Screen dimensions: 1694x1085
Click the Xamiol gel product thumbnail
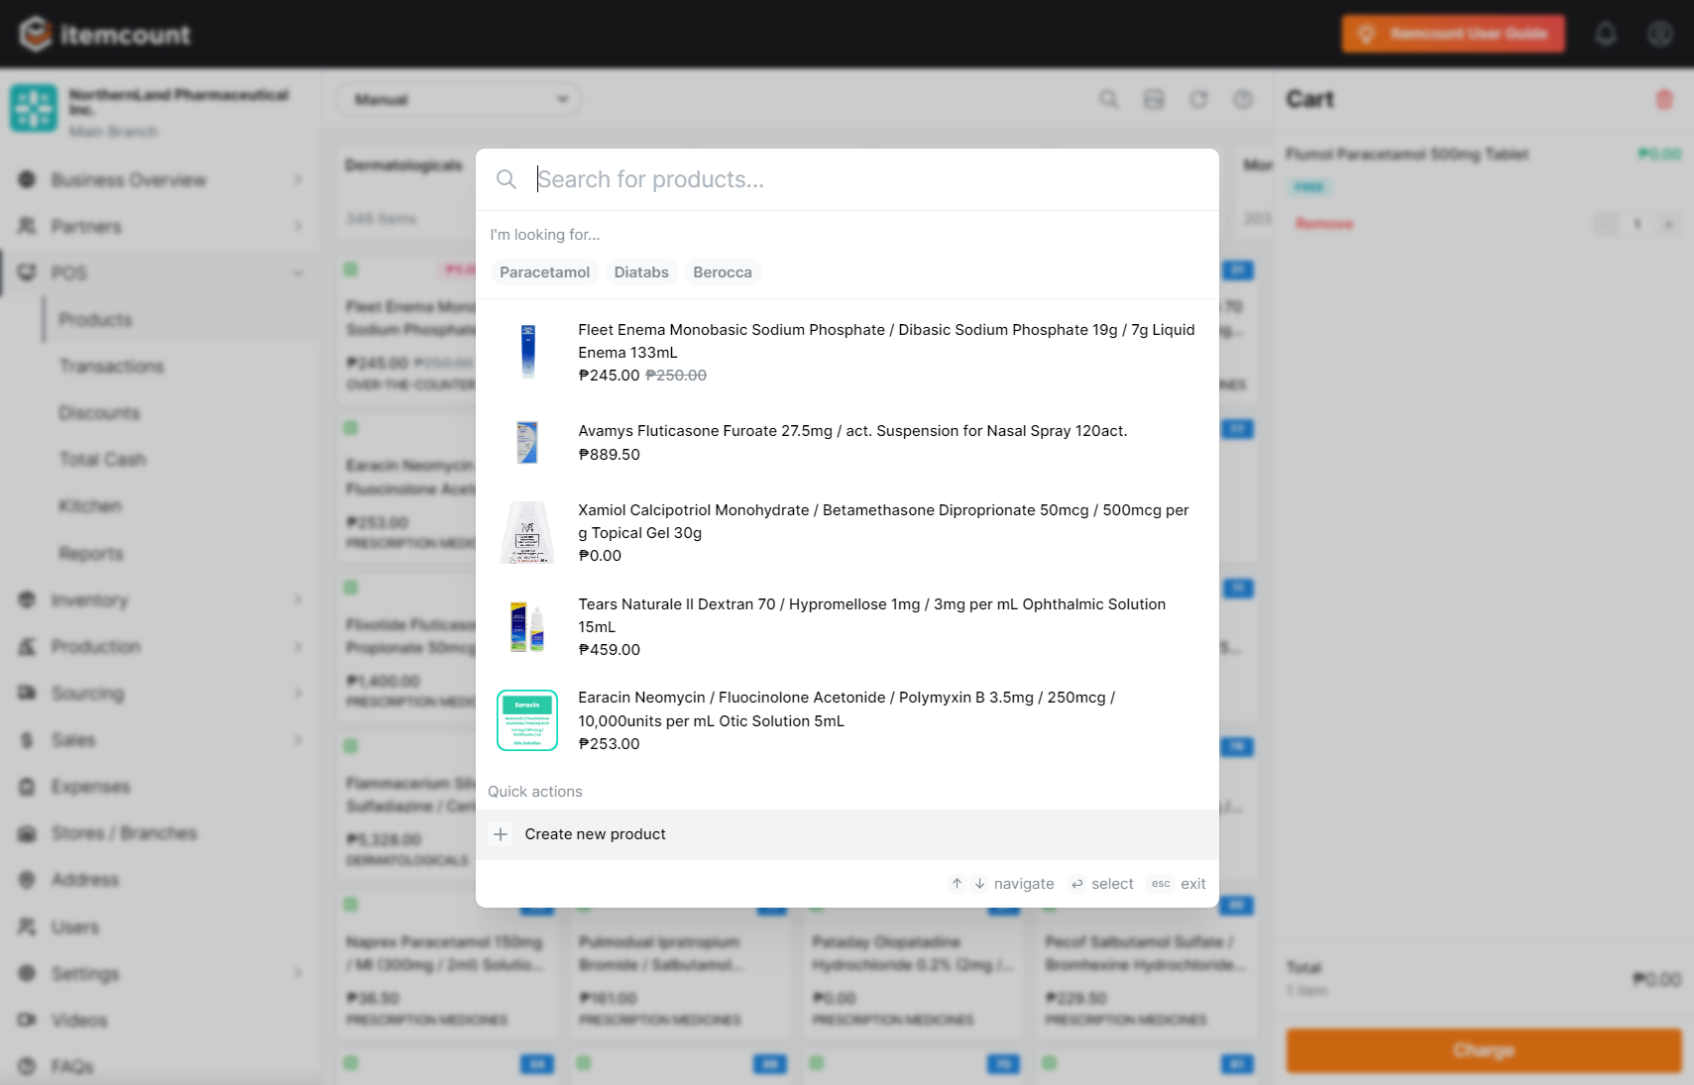point(527,532)
